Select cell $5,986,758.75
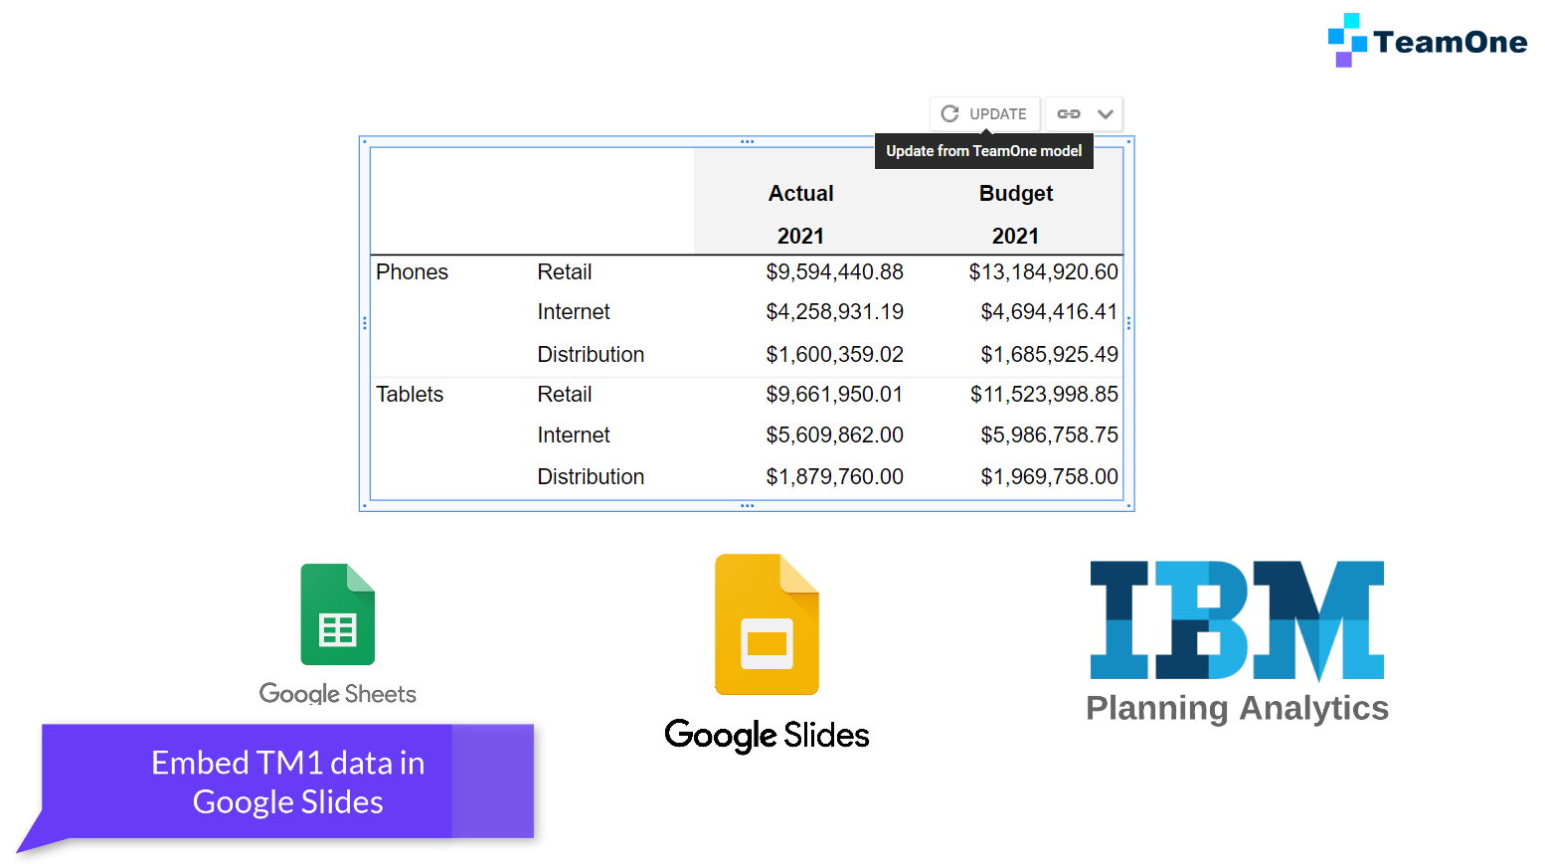The width and height of the screenshot is (1545, 864). pos(1049,434)
